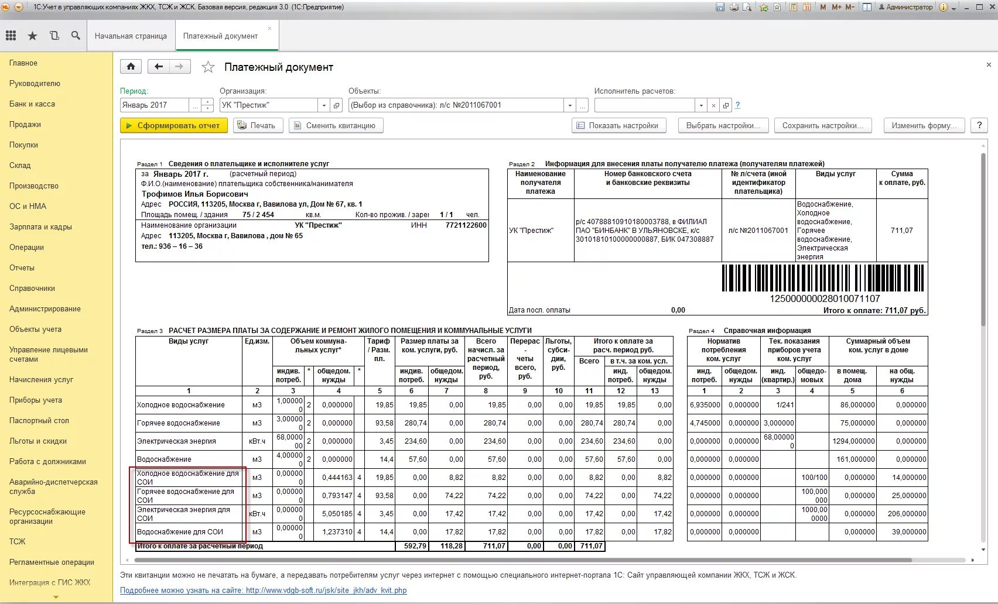Open the favorites list page icon

click(x=777, y=7)
